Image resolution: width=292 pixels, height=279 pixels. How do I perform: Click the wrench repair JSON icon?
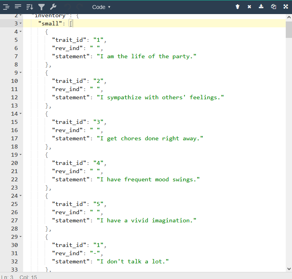(x=53, y=7)
